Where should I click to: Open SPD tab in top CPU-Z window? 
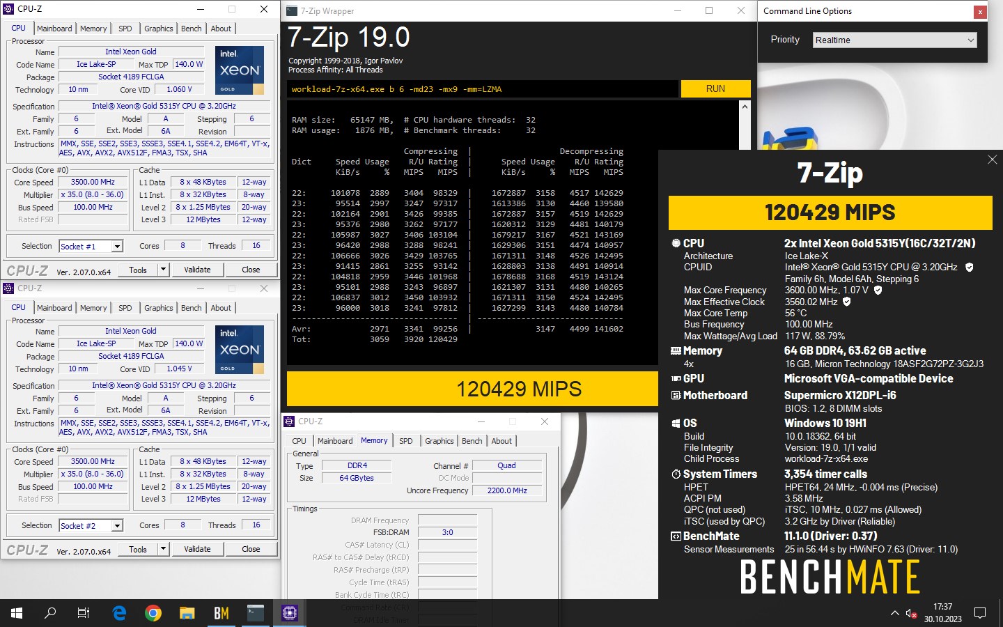[125, 29]
